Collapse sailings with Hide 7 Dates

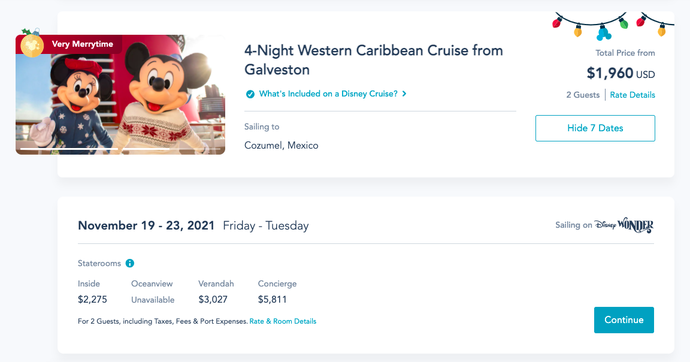595,128
